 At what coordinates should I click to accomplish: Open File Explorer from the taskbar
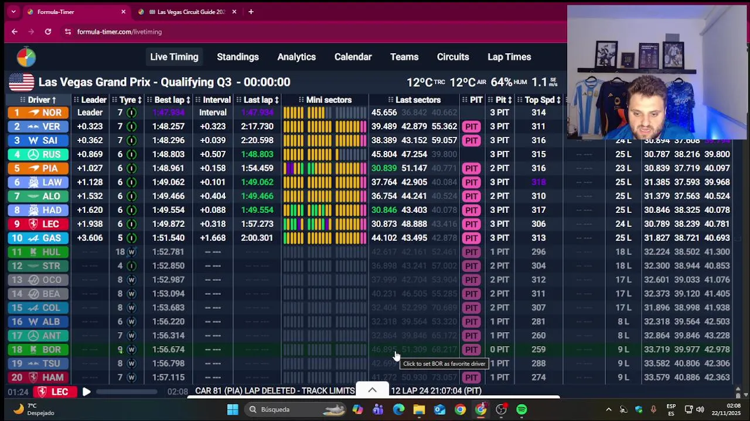pos(419,409)
